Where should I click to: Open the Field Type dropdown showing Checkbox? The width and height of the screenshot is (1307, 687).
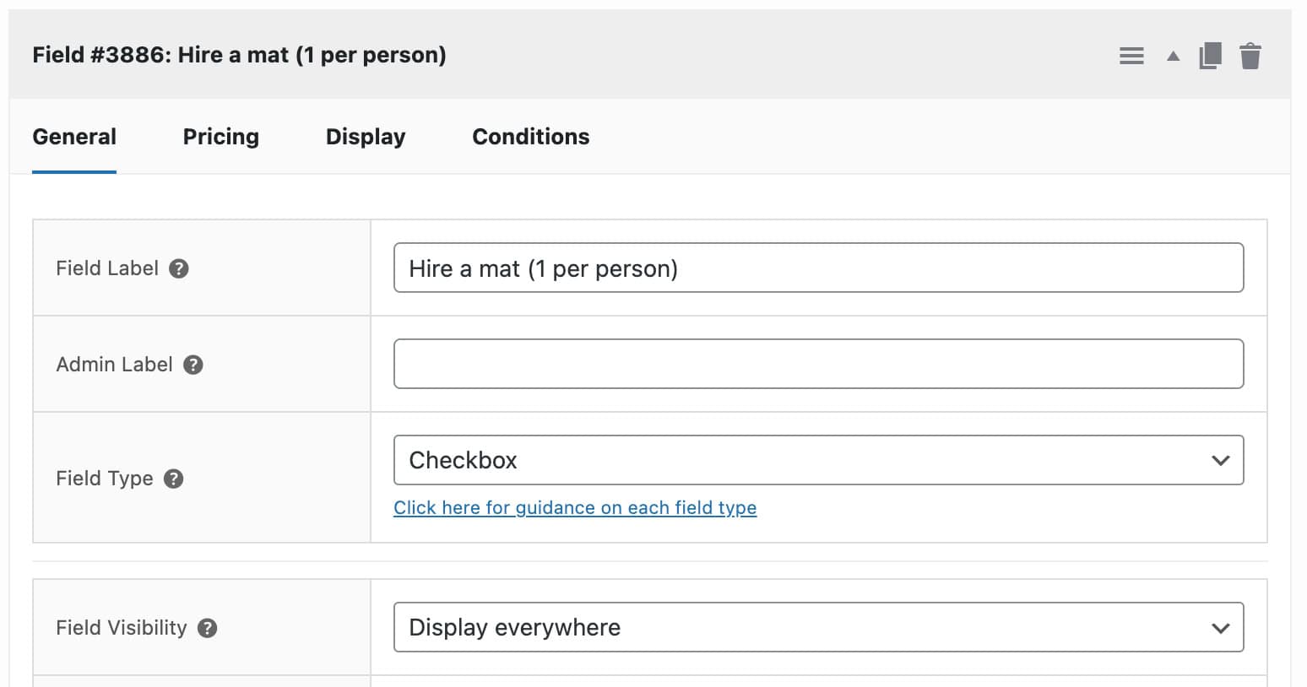pos(818,460)
